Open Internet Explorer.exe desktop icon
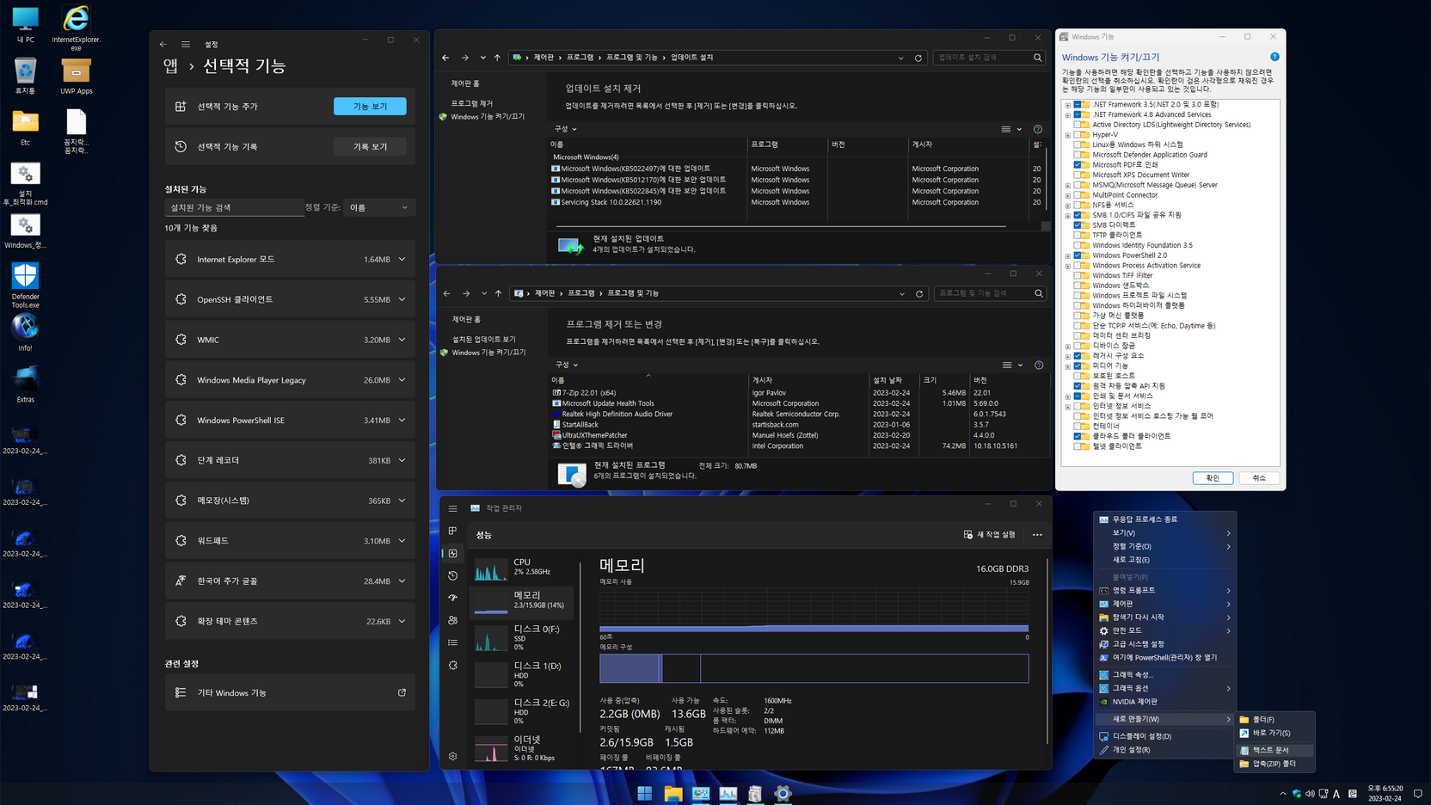Viewport: 1431px width, 805px height. click(76, 28)
